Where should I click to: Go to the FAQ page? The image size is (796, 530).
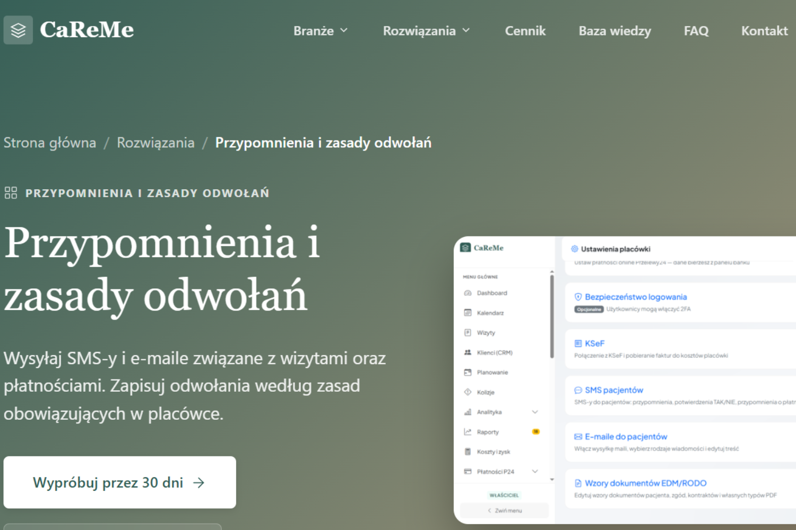pos(696,31)
